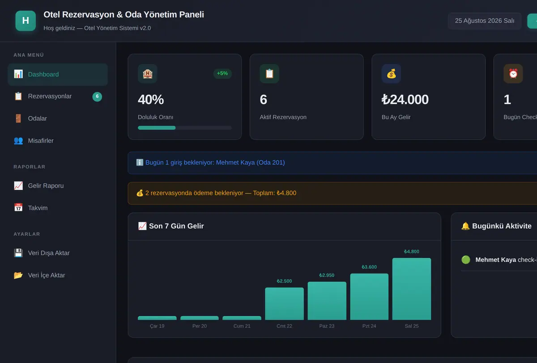Click the bell icon in Bugünkü Aktivite header
Screen dimensions: 537x363
(465, 226)
